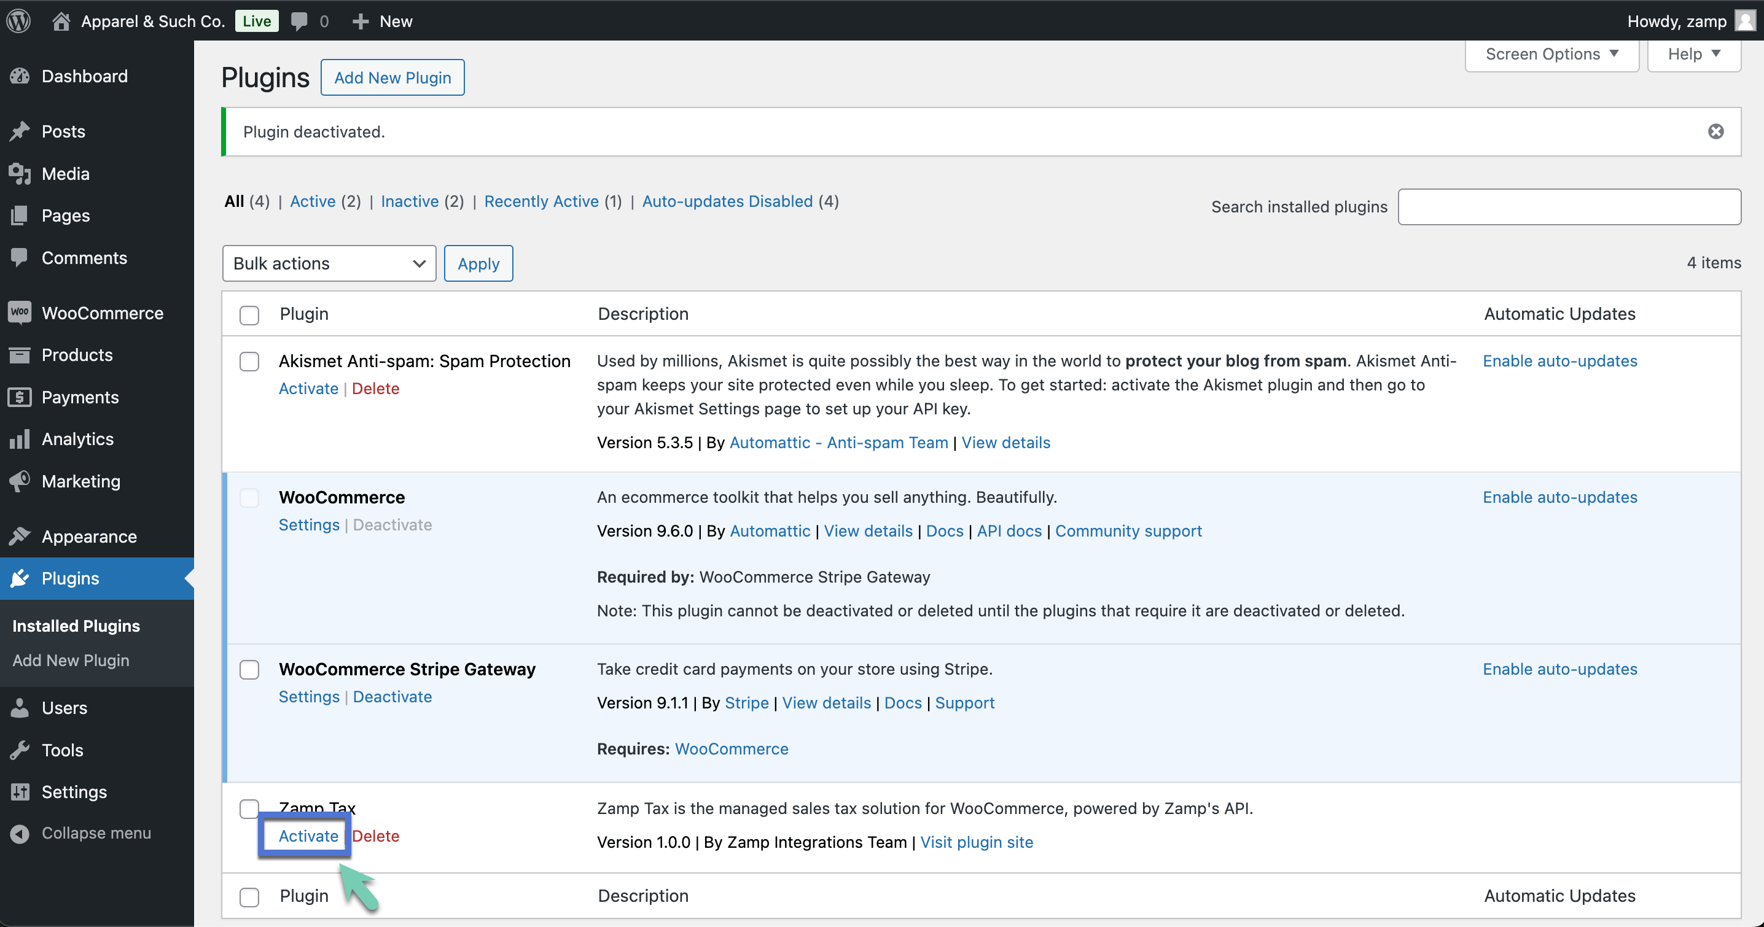Click the WordPress logo icon
Image resolution: width=1764 pixels, height=927 pixels.
pyautogui.click(x=18, y=20)
